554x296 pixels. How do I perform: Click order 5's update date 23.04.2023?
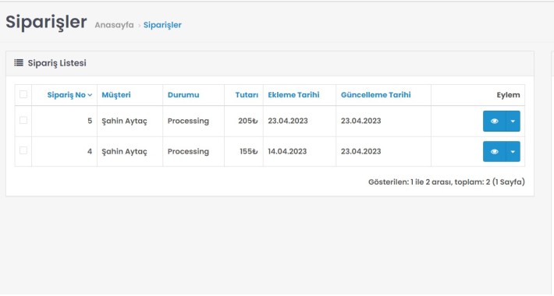tap(360, 121)
